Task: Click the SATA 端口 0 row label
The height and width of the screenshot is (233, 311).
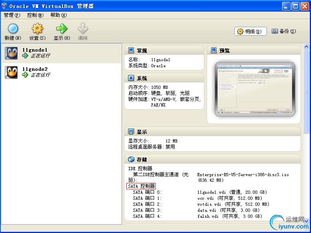Action: click(x=147, y=192)
